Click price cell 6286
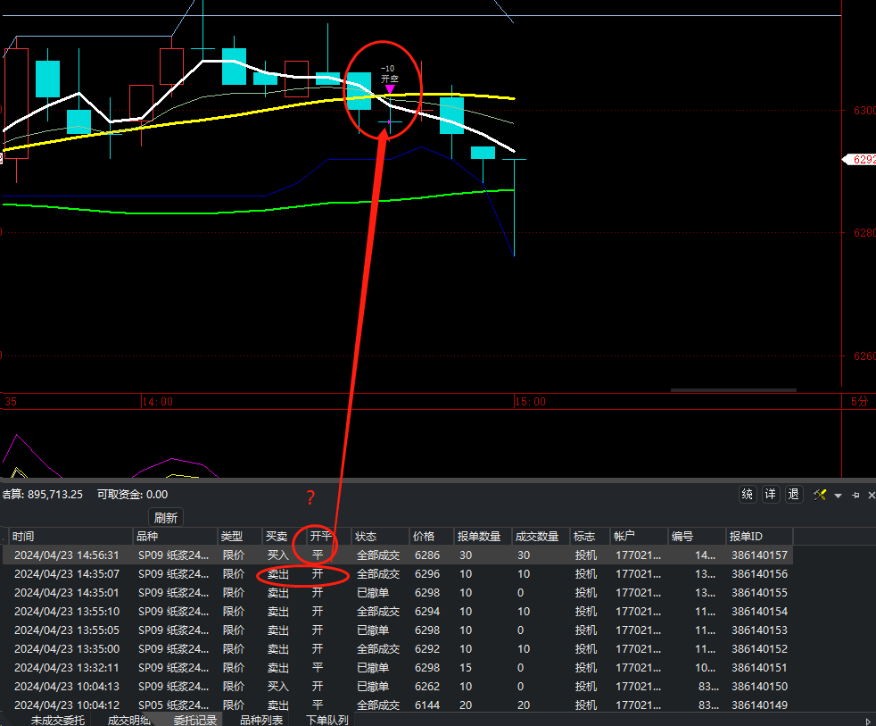 click(426, 555)
